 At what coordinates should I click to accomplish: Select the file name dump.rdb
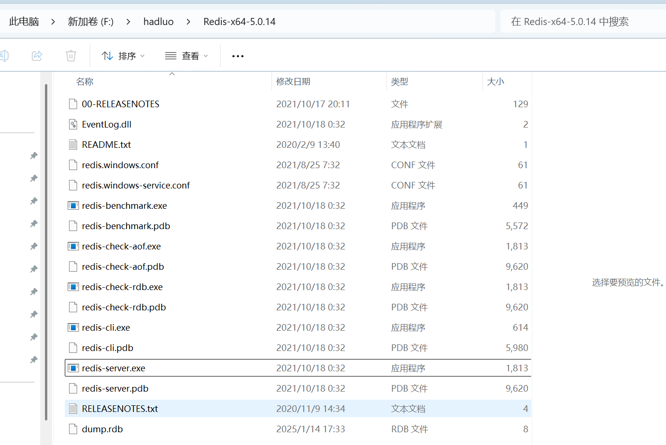click(x=102, y=429)
